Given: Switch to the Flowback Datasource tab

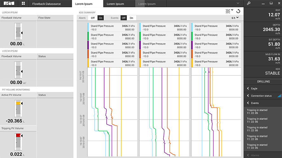Looking at the screenshot, I should pos(49,4).
